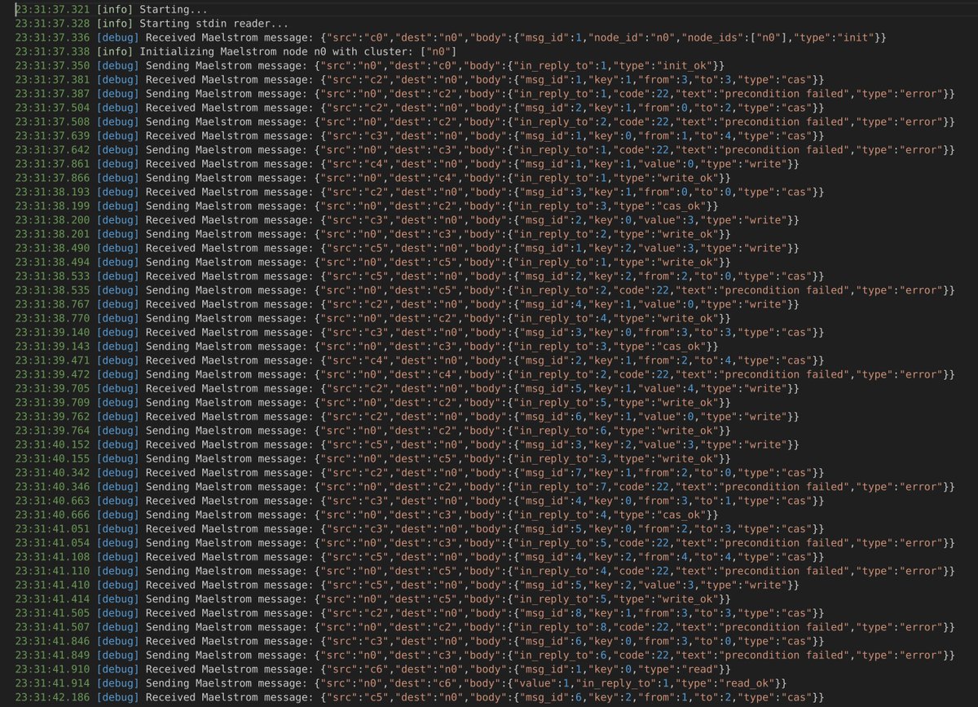Click the timestamp 23:31:41.410
Image resolution: width=978 pixels, height=707 pixels.
pos(53,584)
